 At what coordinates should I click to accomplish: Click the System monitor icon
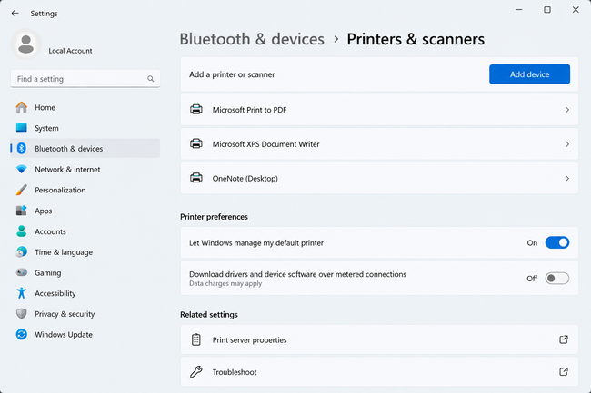point(22,128)
